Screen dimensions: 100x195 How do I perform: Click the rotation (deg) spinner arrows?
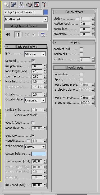93,24
